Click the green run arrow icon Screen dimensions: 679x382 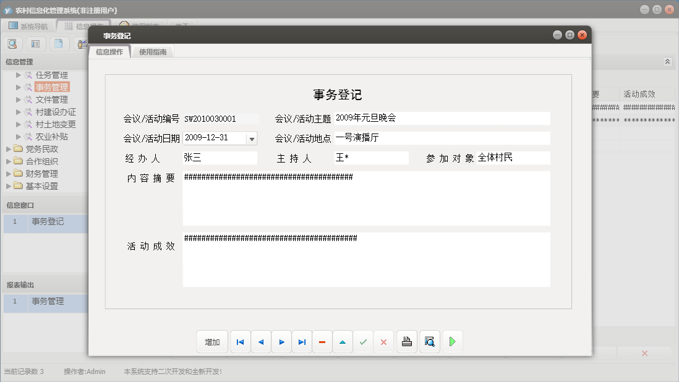pyautogui.click(x=452, y=341)
